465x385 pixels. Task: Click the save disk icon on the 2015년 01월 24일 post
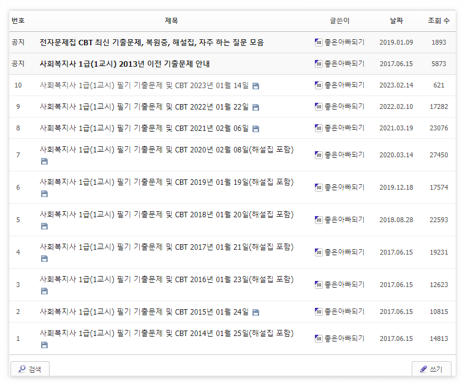click(255, 312)
